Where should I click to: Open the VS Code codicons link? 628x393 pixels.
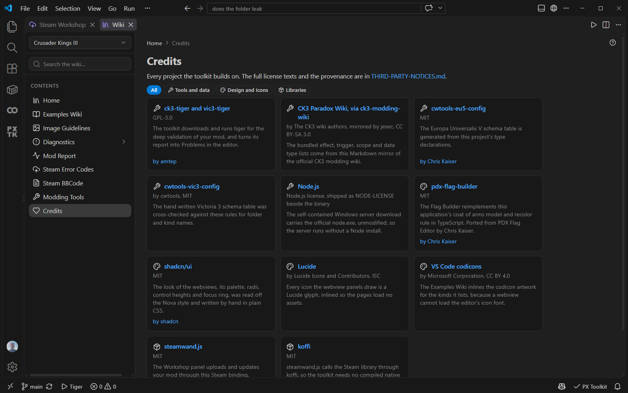click(456, 267)
